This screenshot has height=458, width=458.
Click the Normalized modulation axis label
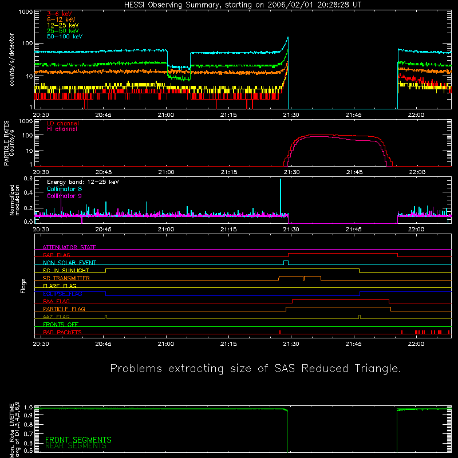pyautogui.click(x=14, y=200)
